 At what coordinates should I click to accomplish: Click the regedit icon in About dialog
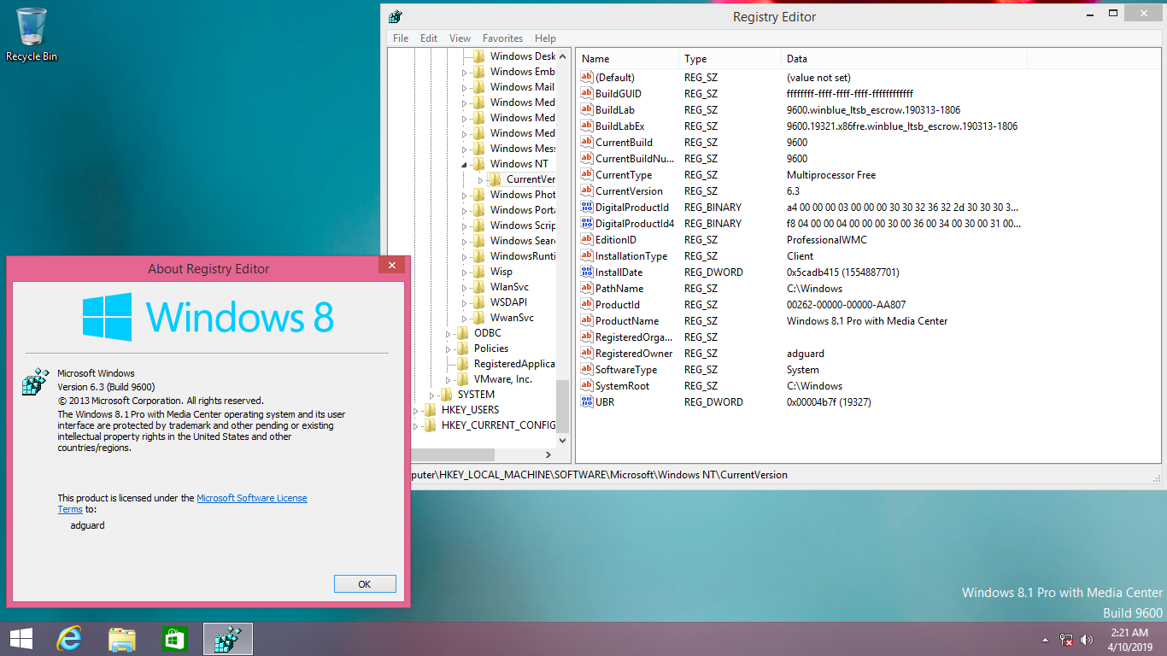click(x=35, y=381)
